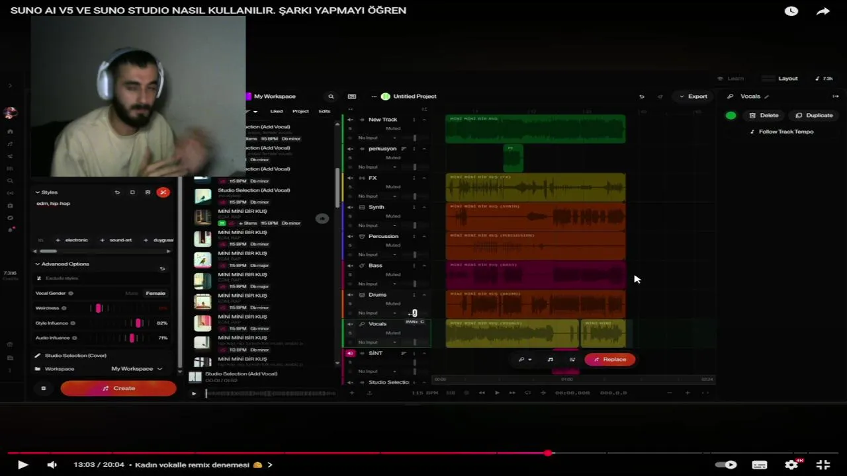This screenshot has height=476, width=847.
Task: Mute the Percussion track
Action: click(351, 236)
